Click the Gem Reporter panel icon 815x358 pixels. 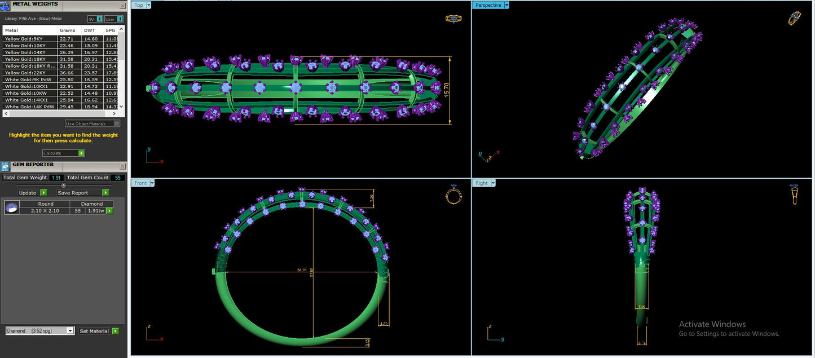[x=5, y=166]
